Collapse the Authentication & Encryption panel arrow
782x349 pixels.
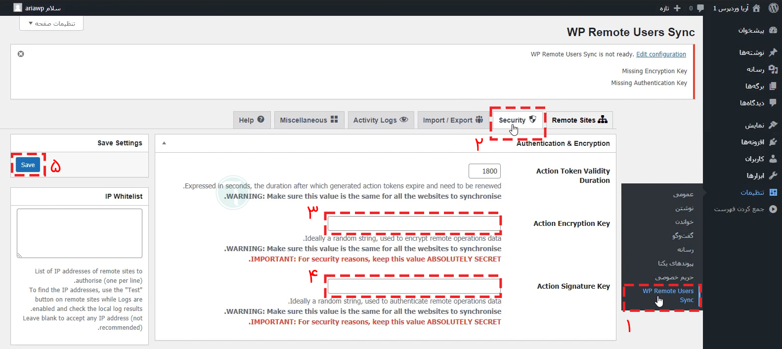point(164,143)
